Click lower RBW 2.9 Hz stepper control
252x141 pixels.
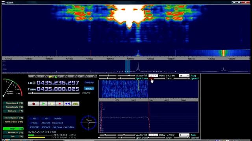point(153,135)
